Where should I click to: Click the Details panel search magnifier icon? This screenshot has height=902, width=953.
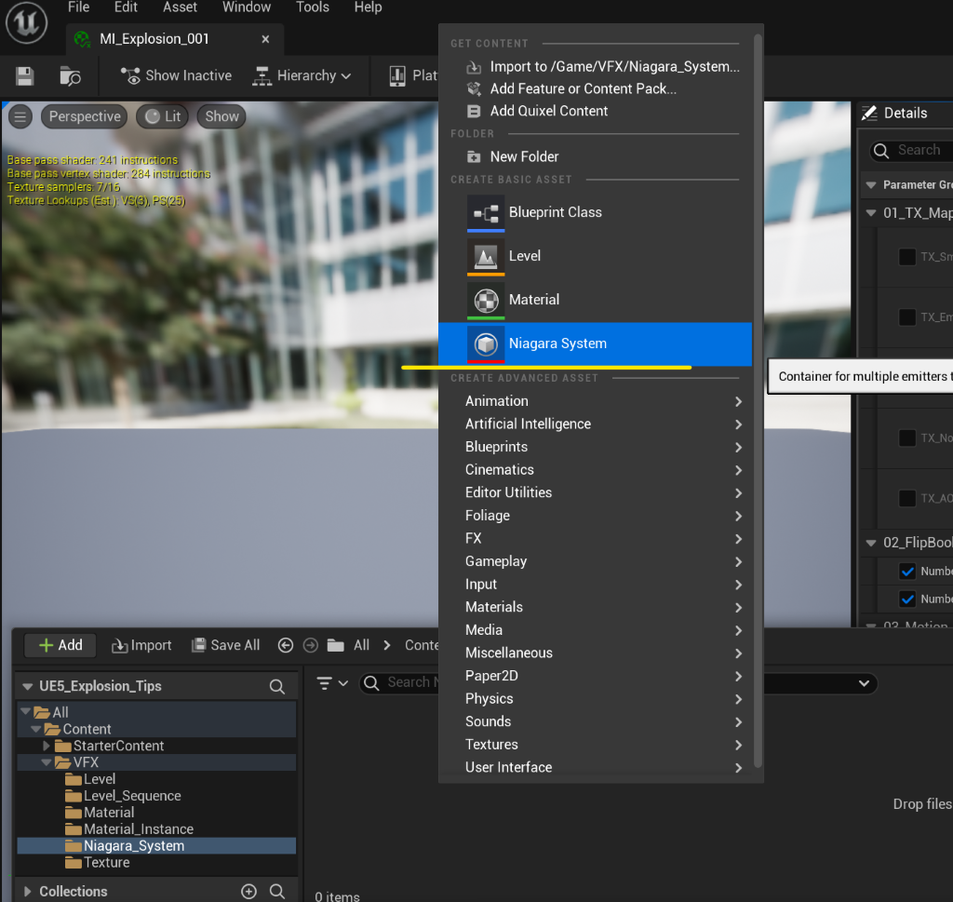click(881, 150)
